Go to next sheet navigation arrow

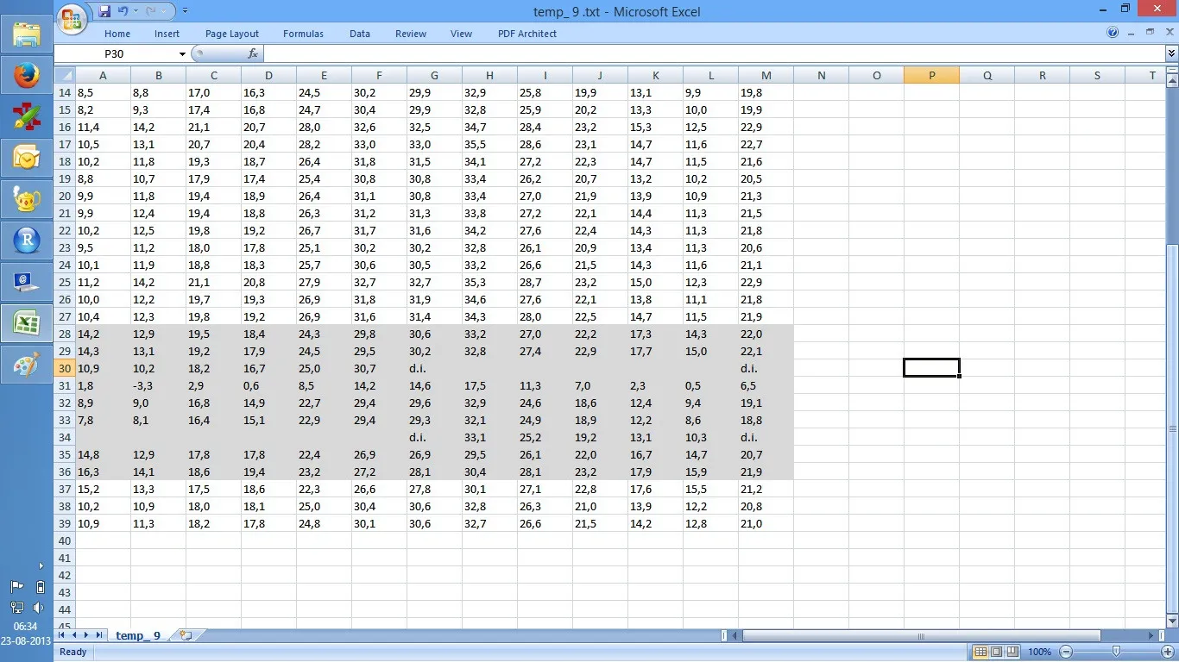85,635
